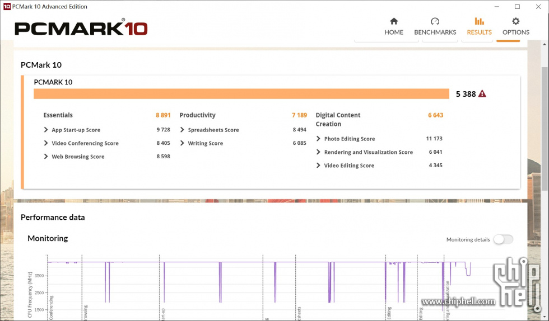Click the Video Conferencing value 8 405

click(x=163, y=143)
